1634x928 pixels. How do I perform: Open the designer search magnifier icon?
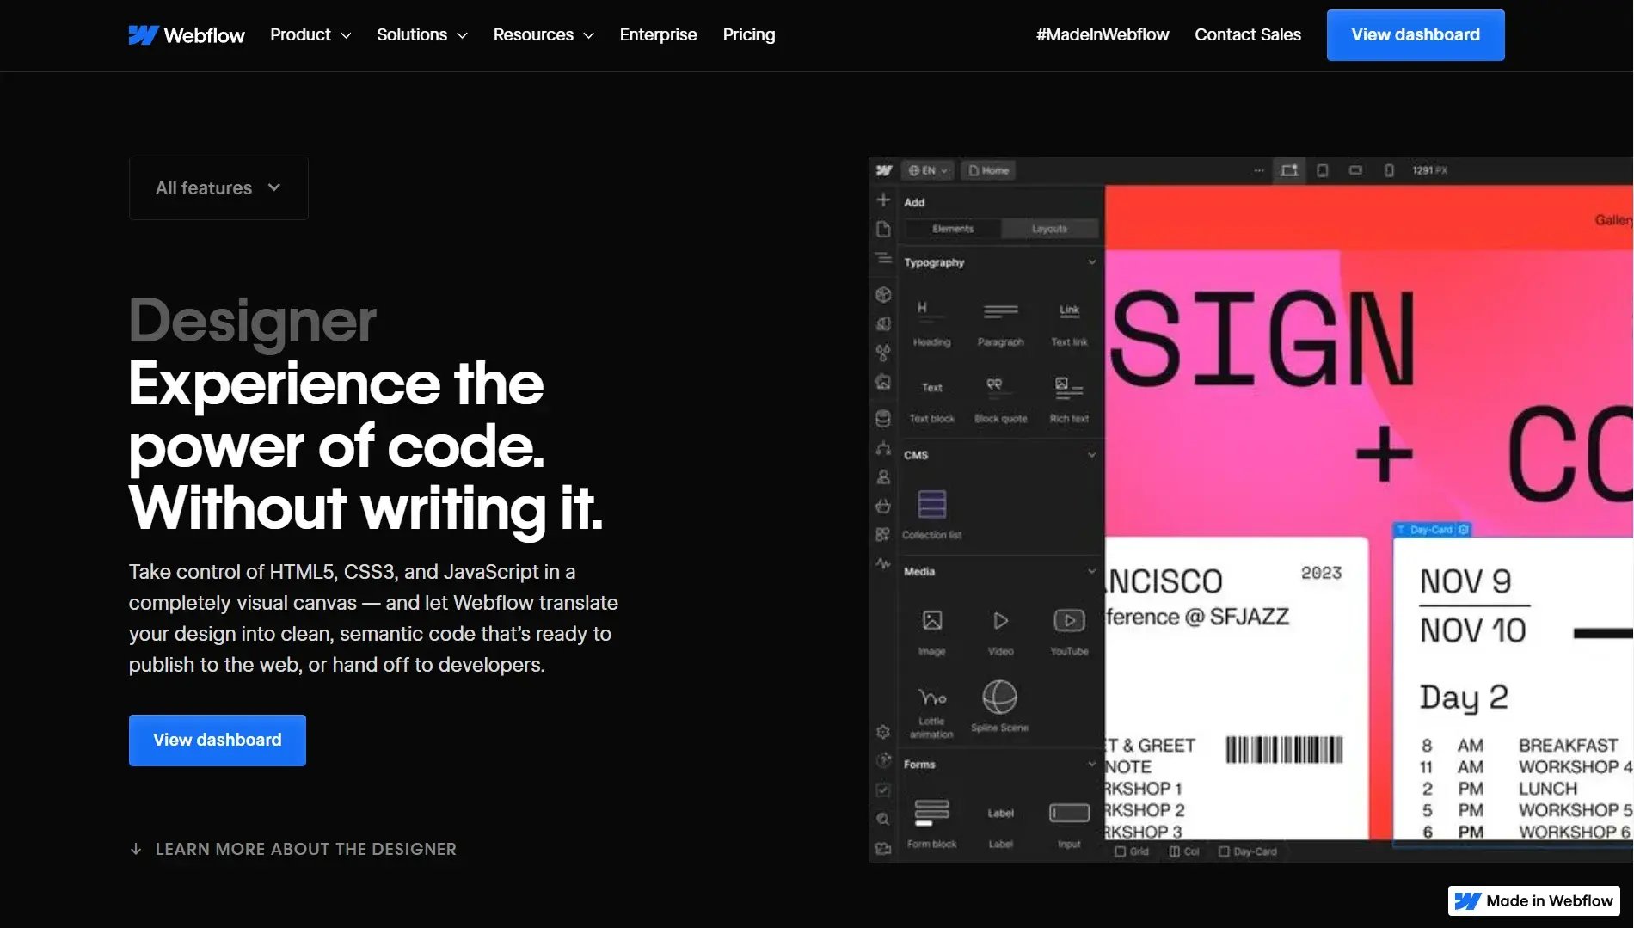coord(883,819)
